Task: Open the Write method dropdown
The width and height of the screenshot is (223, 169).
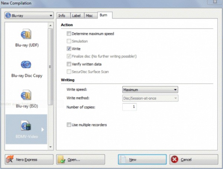Action: [x=150, y=98]
